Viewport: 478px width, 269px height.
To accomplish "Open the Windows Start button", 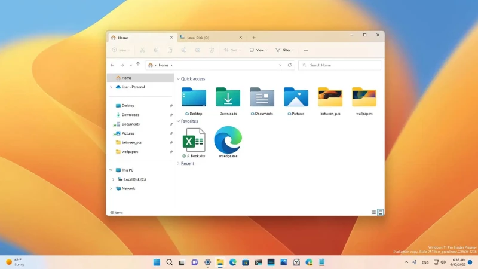I will 157,262.
